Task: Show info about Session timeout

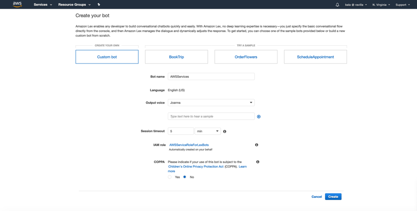Action: tap(225, 131)
